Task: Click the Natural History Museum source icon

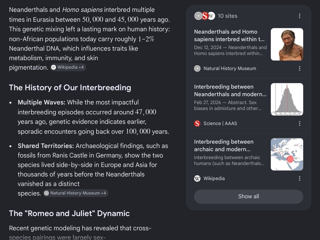Action: [197, 68]
